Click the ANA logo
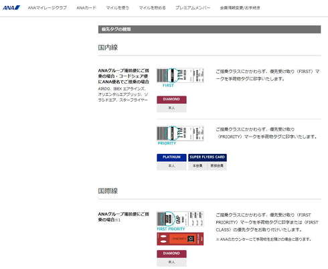Screen dimensions: 328x269 [x=11, y=7]
